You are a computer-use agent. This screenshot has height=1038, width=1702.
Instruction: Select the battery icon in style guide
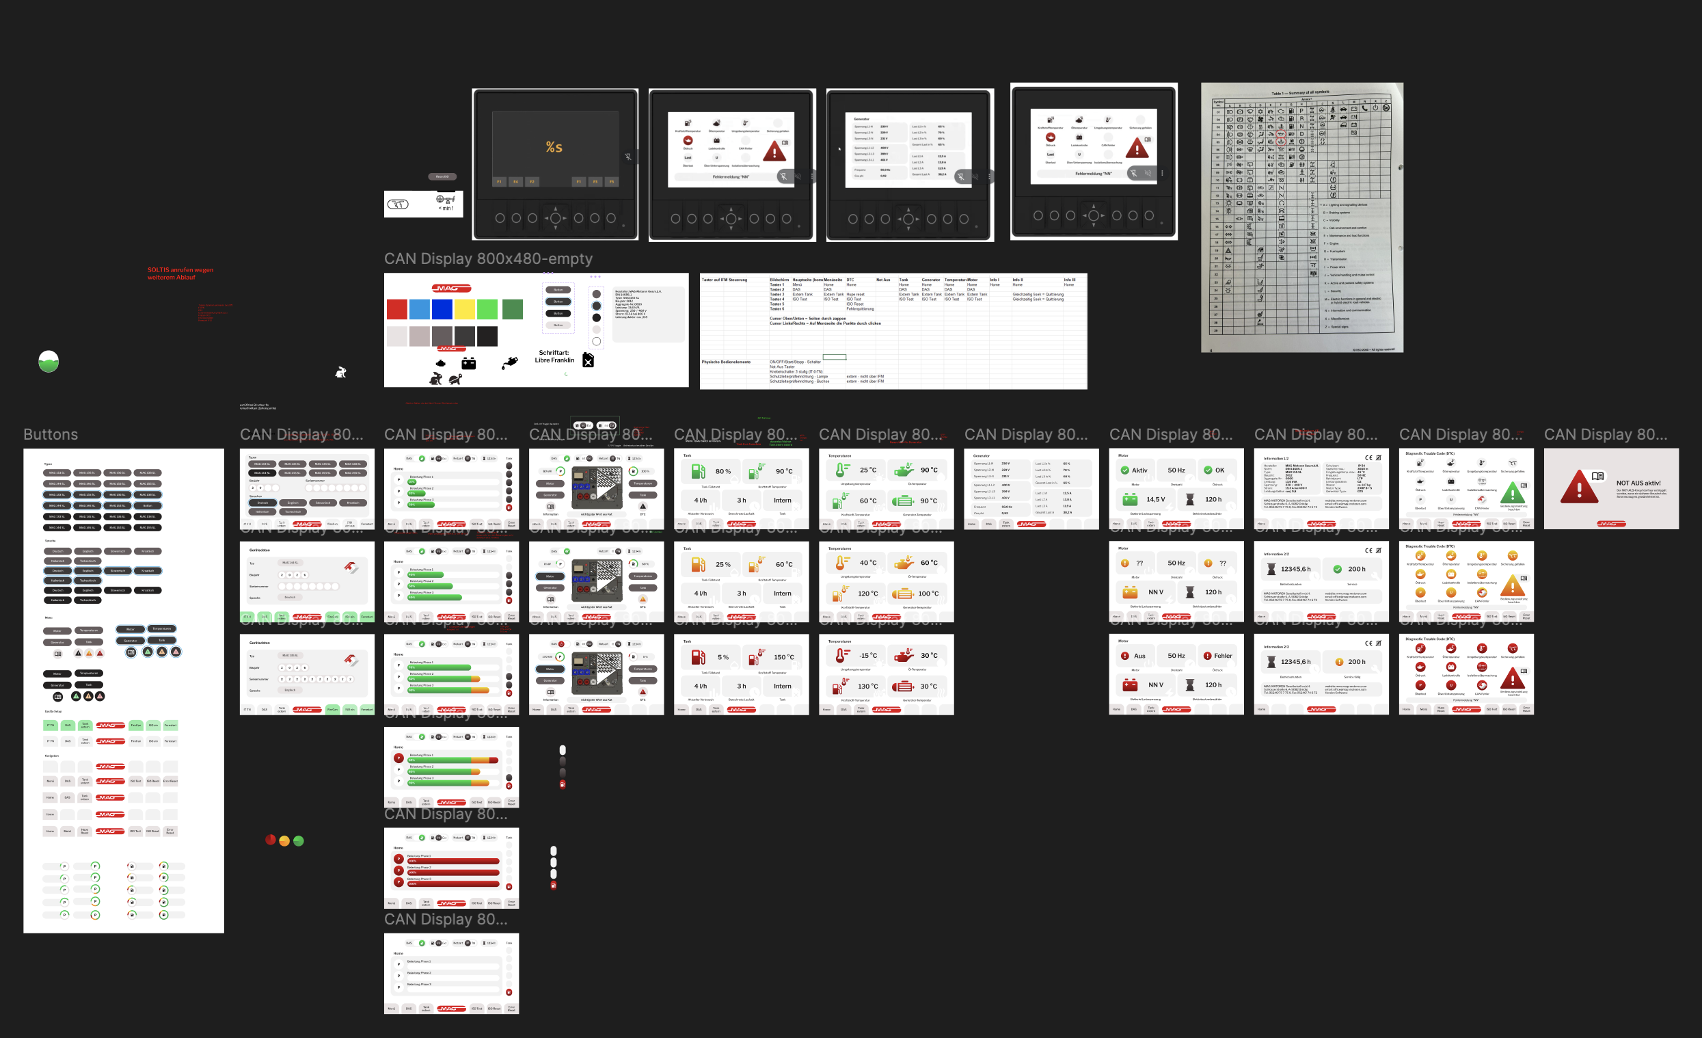click(469, 364)
